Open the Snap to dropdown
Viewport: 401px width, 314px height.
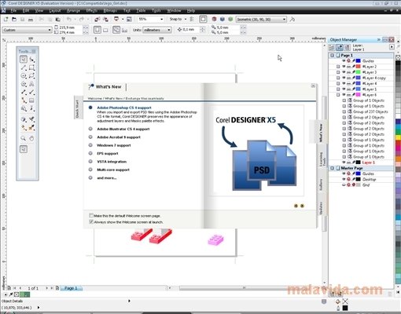click(x=186, y=19)
